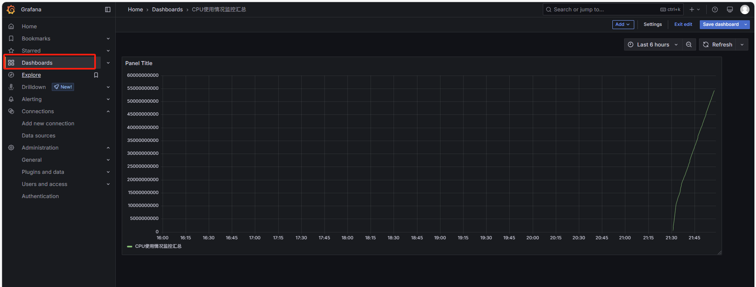
Task: Expand the Alerting section chevron
Action: pos(108,99)
